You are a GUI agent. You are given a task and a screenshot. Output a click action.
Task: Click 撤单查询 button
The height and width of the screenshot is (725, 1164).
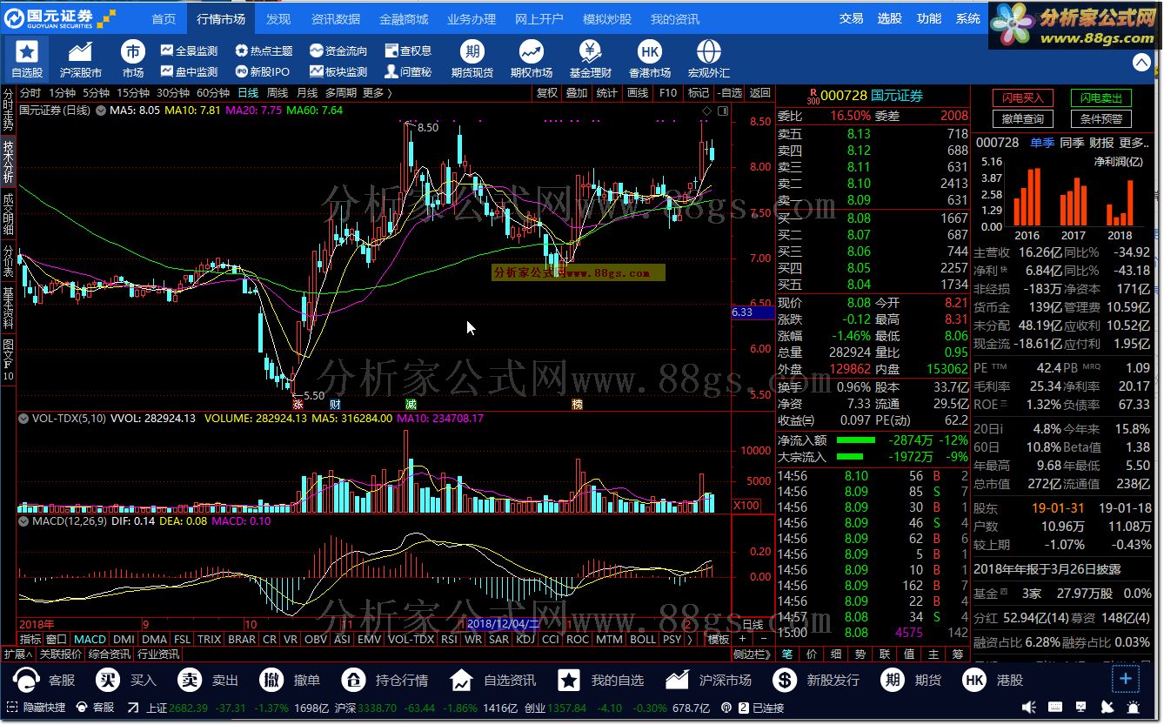click(1023, 119)
